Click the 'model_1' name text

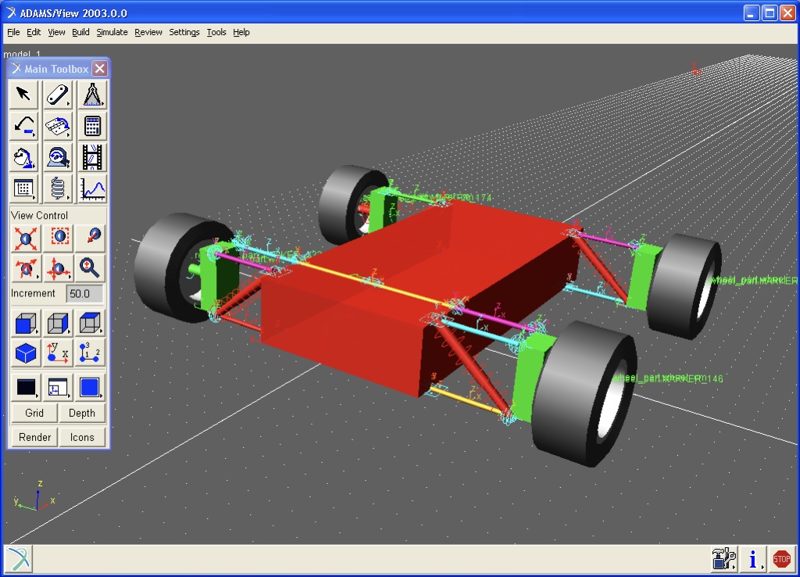click(22, 54)
